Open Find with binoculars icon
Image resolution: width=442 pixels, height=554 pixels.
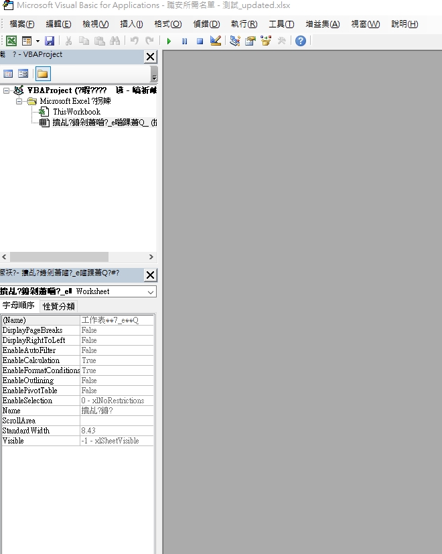[115, 41]
